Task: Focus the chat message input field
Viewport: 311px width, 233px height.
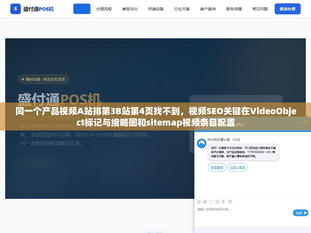Action: [244, 212]
